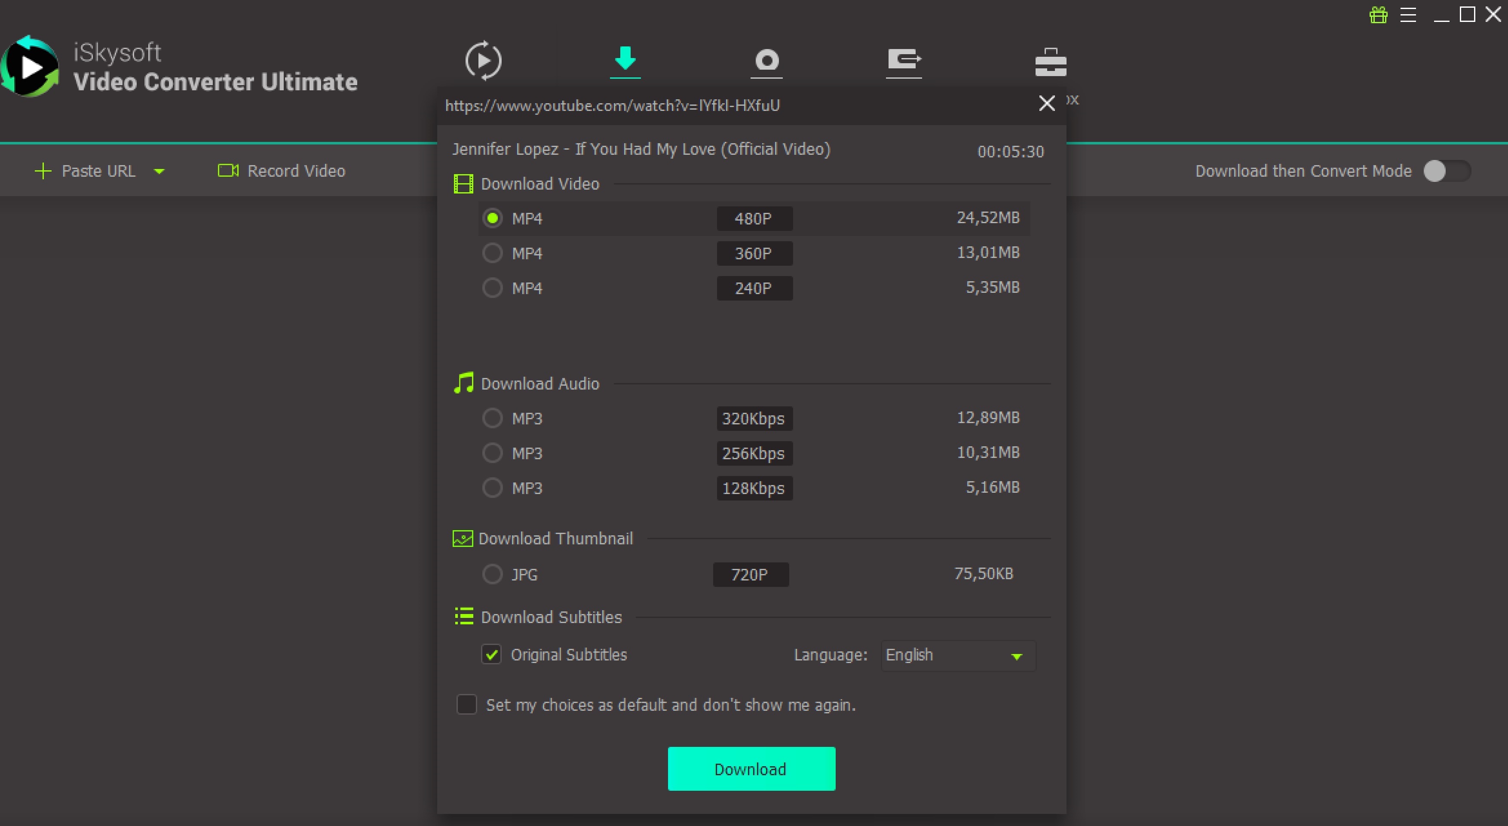This screenshot has height=826, width=1508.
Task: Click the video title Jennifer Lopez text
Action: click(641, 149)
